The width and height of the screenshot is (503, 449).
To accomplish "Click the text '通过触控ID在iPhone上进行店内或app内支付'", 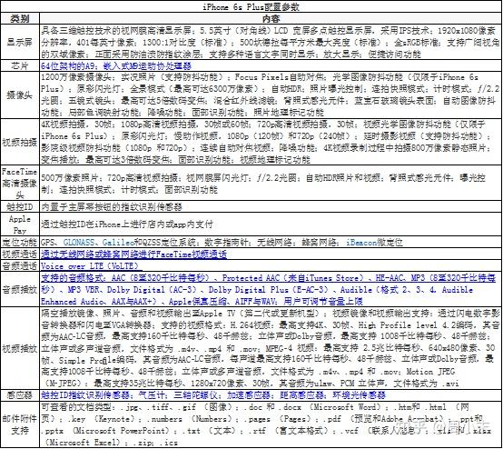I will (x=127, y=224).
